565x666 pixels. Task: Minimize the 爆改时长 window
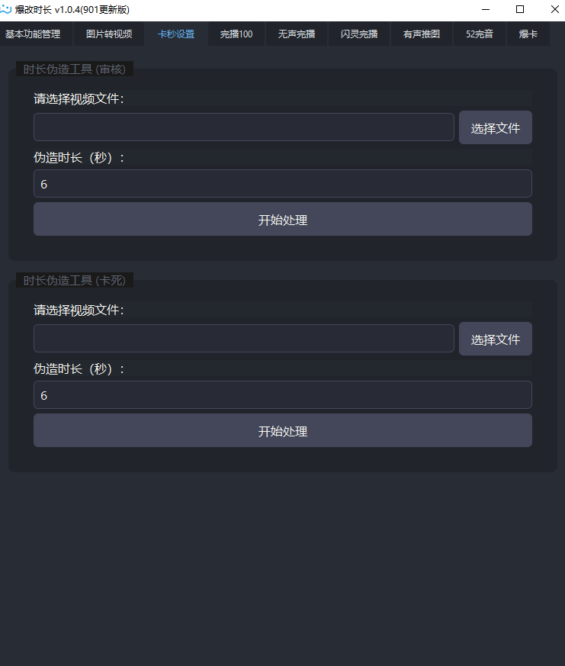[485, 9]
